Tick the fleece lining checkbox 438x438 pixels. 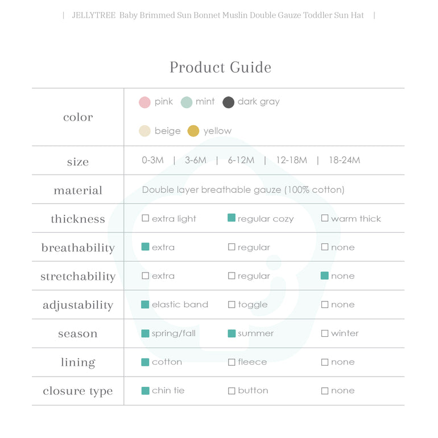[232, 362]
